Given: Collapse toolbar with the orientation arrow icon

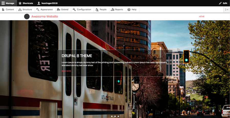Looking at the screenshot, I should 227,9.
